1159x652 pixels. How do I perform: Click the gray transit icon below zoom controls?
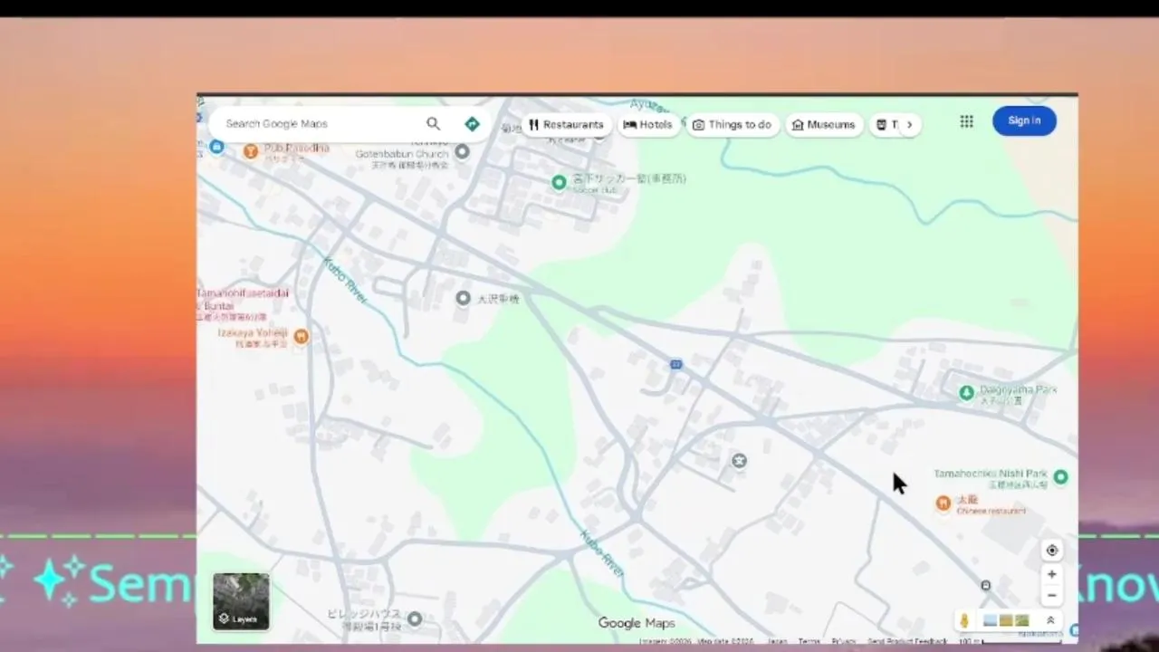tap(986, 586)
